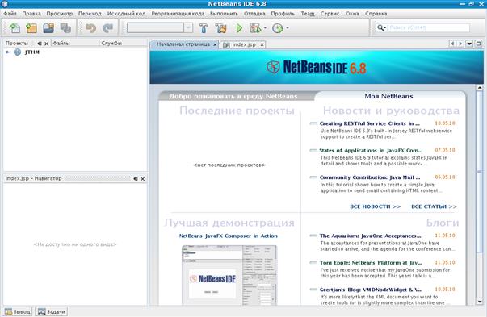The image size is (487, 317).
Task: Run main project with green play icon
Action: [x=239, y=28]
